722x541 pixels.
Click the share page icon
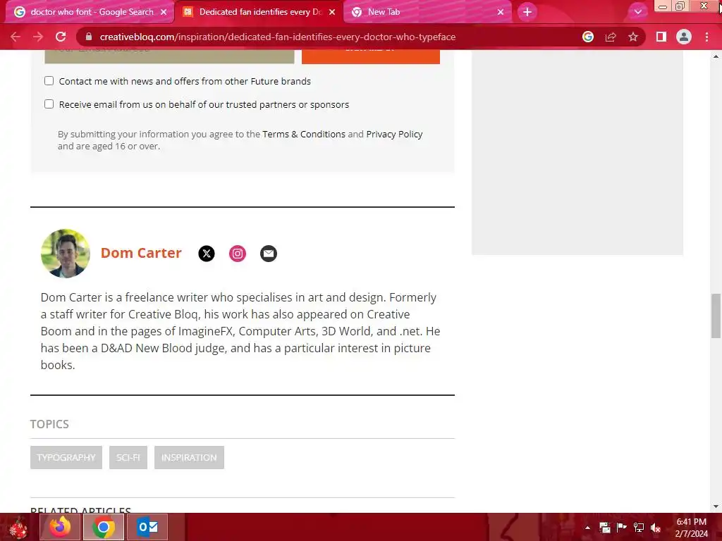(x=611, y=37)
